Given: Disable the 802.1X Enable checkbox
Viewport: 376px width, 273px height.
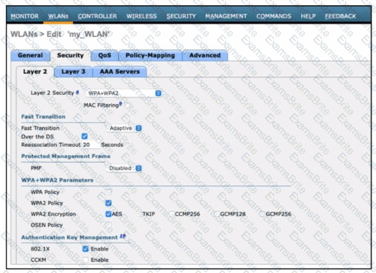Looking at the screenshot, I should tap(85, 248).
